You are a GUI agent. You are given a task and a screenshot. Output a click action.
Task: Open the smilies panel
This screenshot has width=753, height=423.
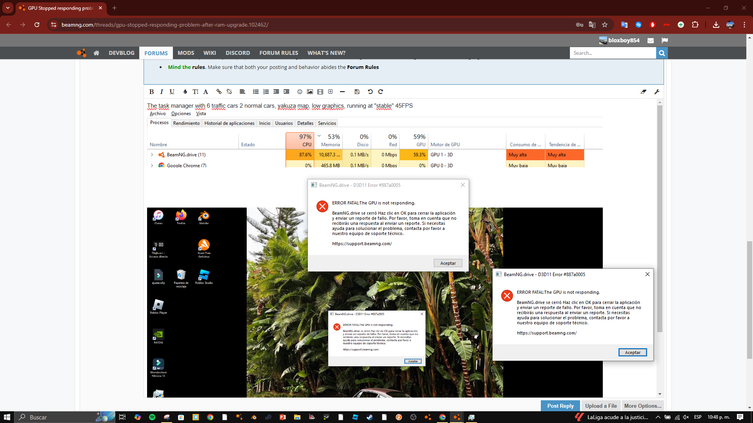(300, 92)
